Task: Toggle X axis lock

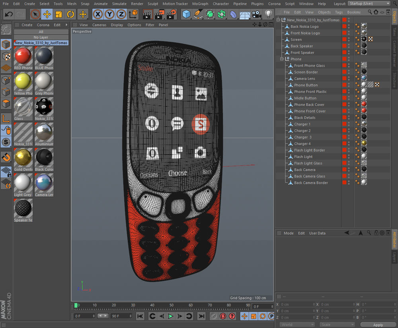Action: coord(98,14)
